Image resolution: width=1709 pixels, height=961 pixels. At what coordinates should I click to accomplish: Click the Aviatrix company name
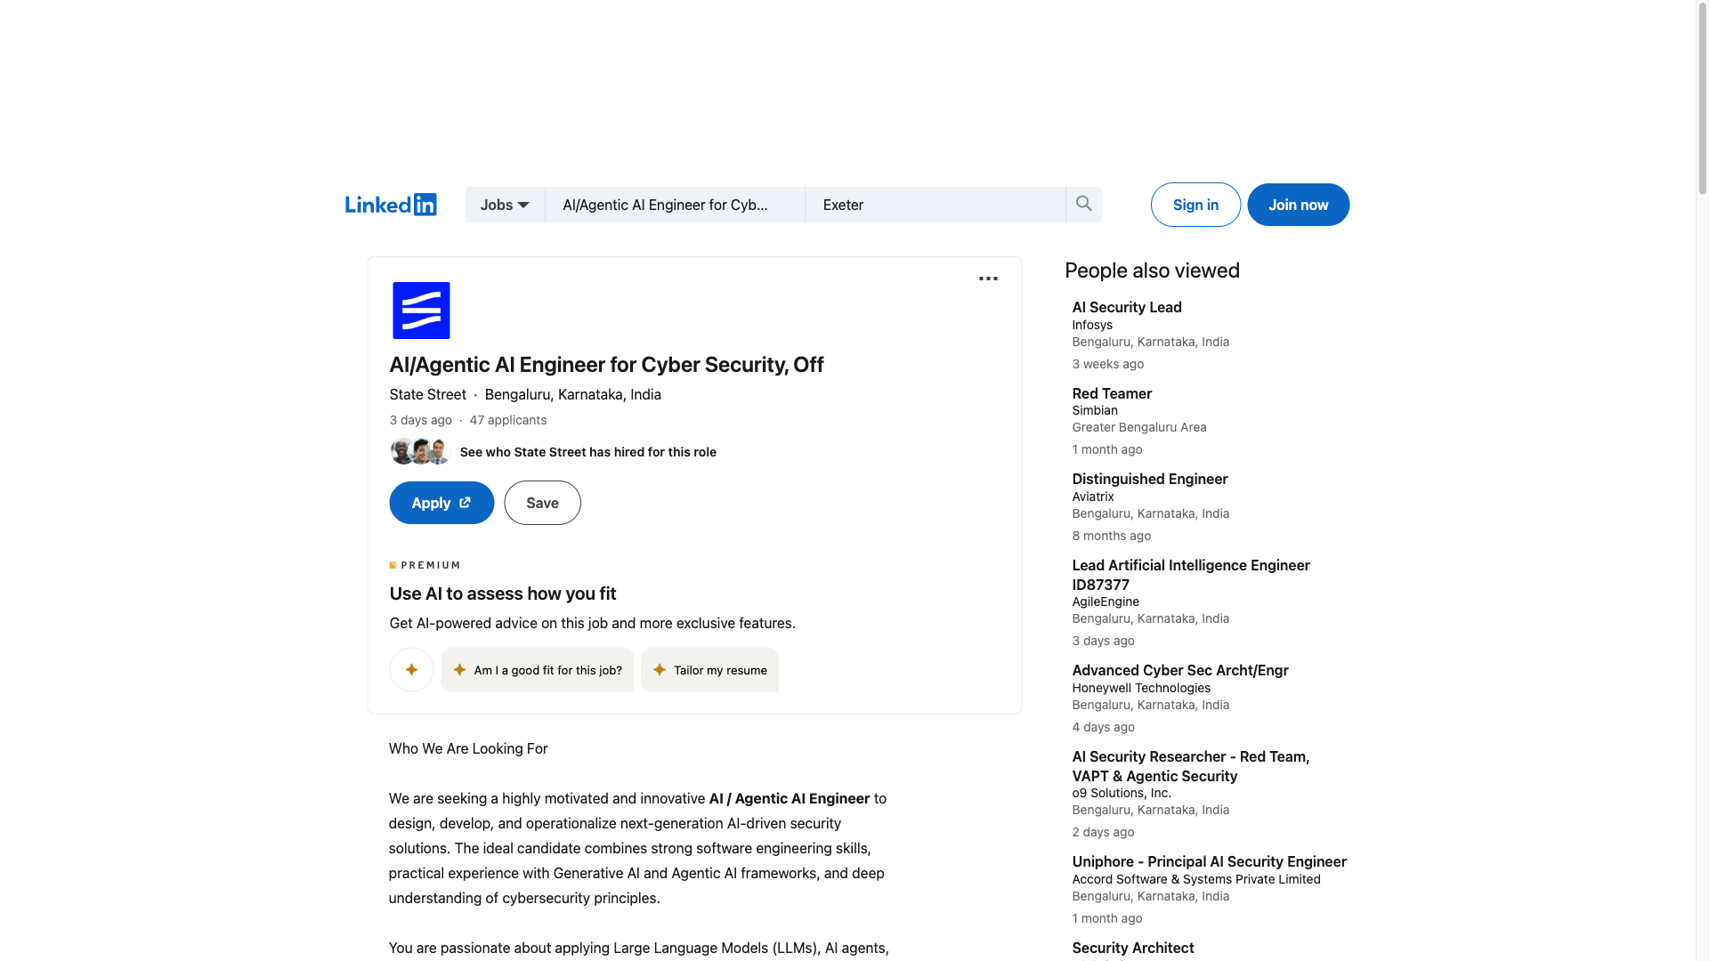1093,497
